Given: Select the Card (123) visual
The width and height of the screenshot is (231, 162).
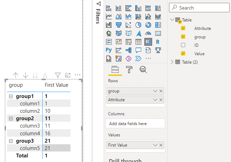Looking at the screenshot, I should pos(158,33).
